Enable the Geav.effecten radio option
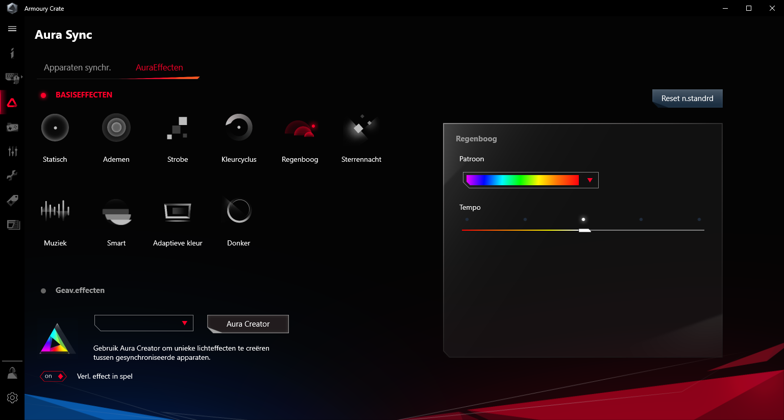 coord(43,291)
